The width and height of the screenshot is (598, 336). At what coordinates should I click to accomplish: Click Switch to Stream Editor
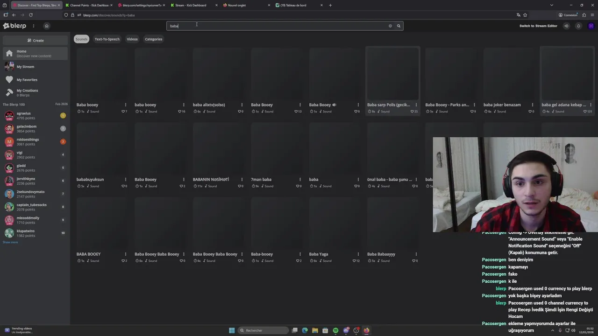coord(538,26)
